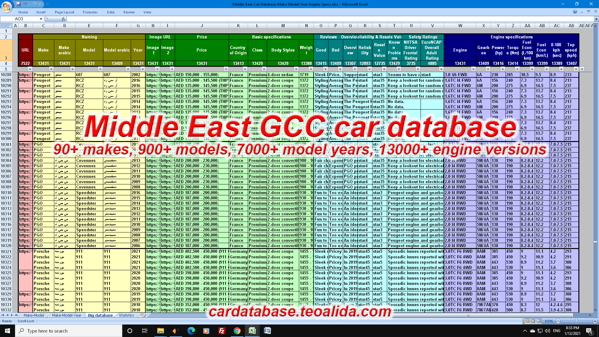Image resolution: width=599 pixels, height=337 pixels.
Task: Open the Model column filter dropdown
Action: [100, 69]
